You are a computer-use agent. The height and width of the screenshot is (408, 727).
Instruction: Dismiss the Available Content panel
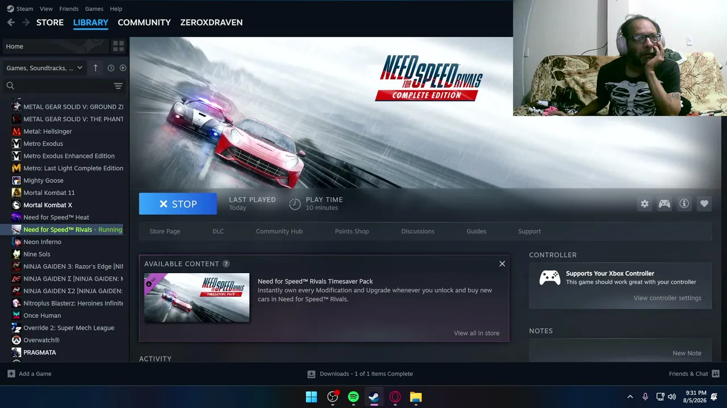click(x=502, y=264)
